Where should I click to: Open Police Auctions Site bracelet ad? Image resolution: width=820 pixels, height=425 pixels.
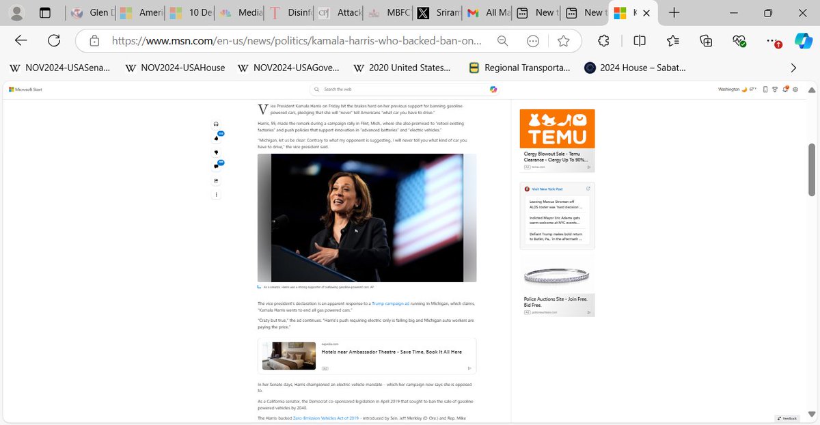pyautogui.click(x=557, y=286)
